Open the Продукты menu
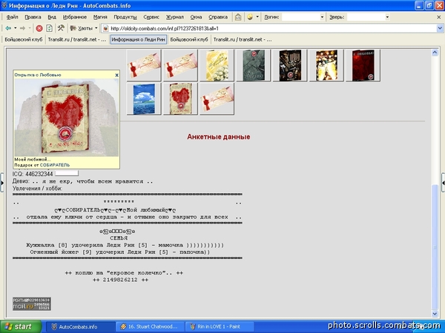 click(125, 17)
